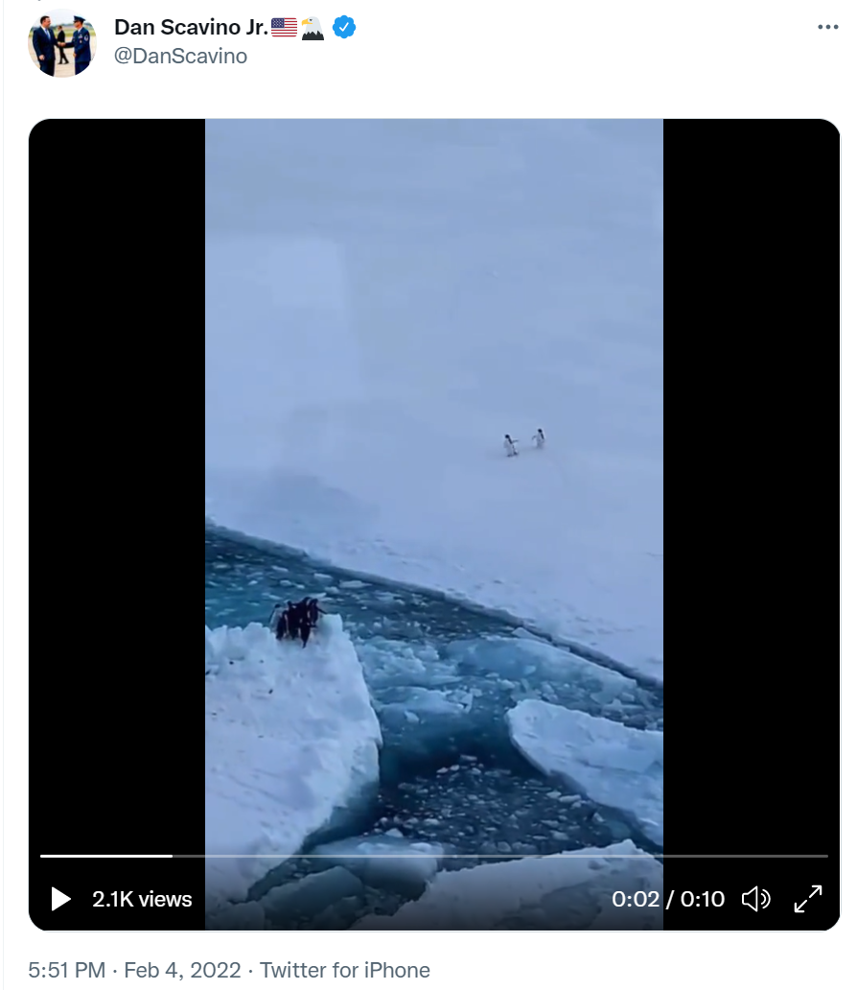This screenshot has height=990, width=857.
Task: Click the eagle emoji beside the name
Action: [x=313, y=28]
